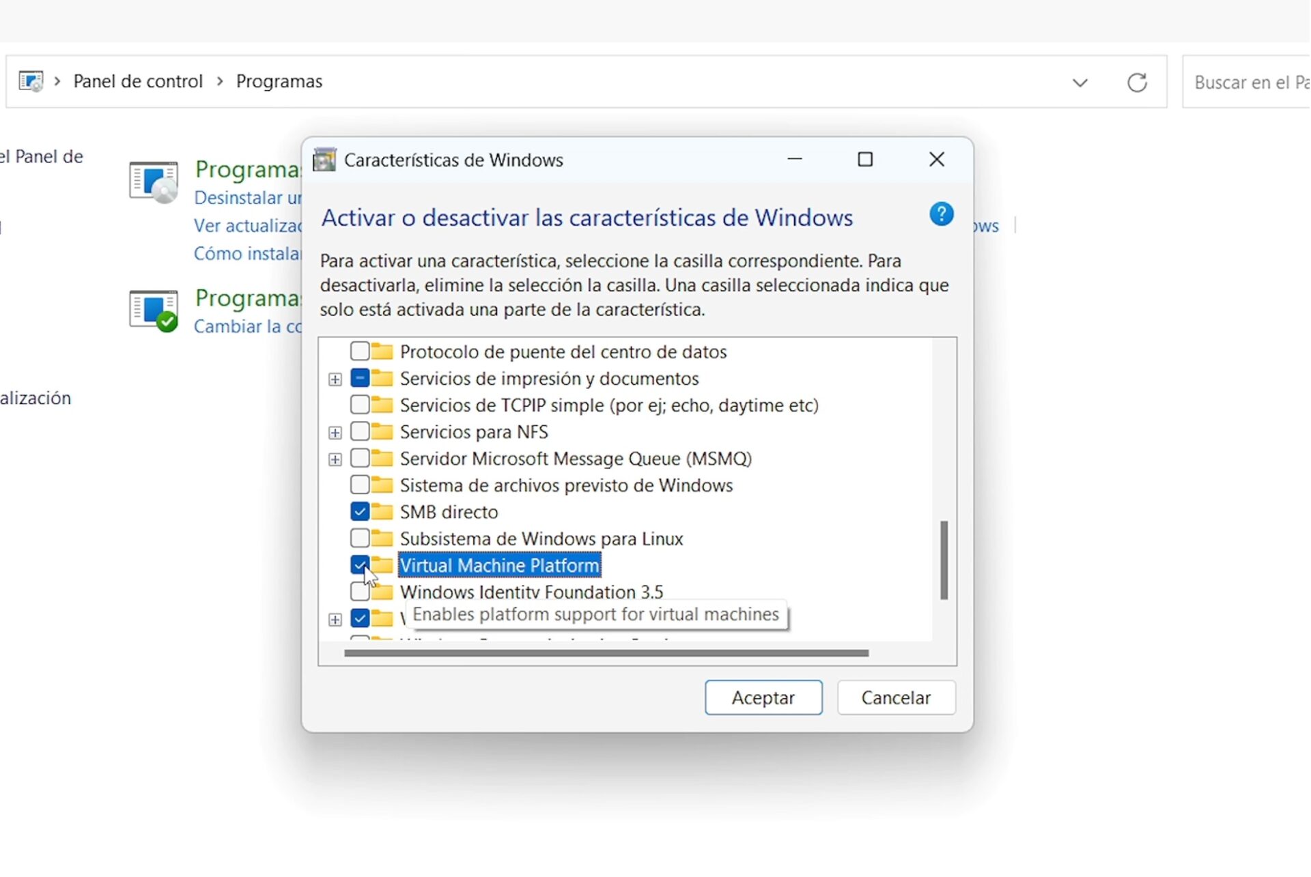
Task: Select the Virtual Machine Platform row label
Action: [500, 565]
